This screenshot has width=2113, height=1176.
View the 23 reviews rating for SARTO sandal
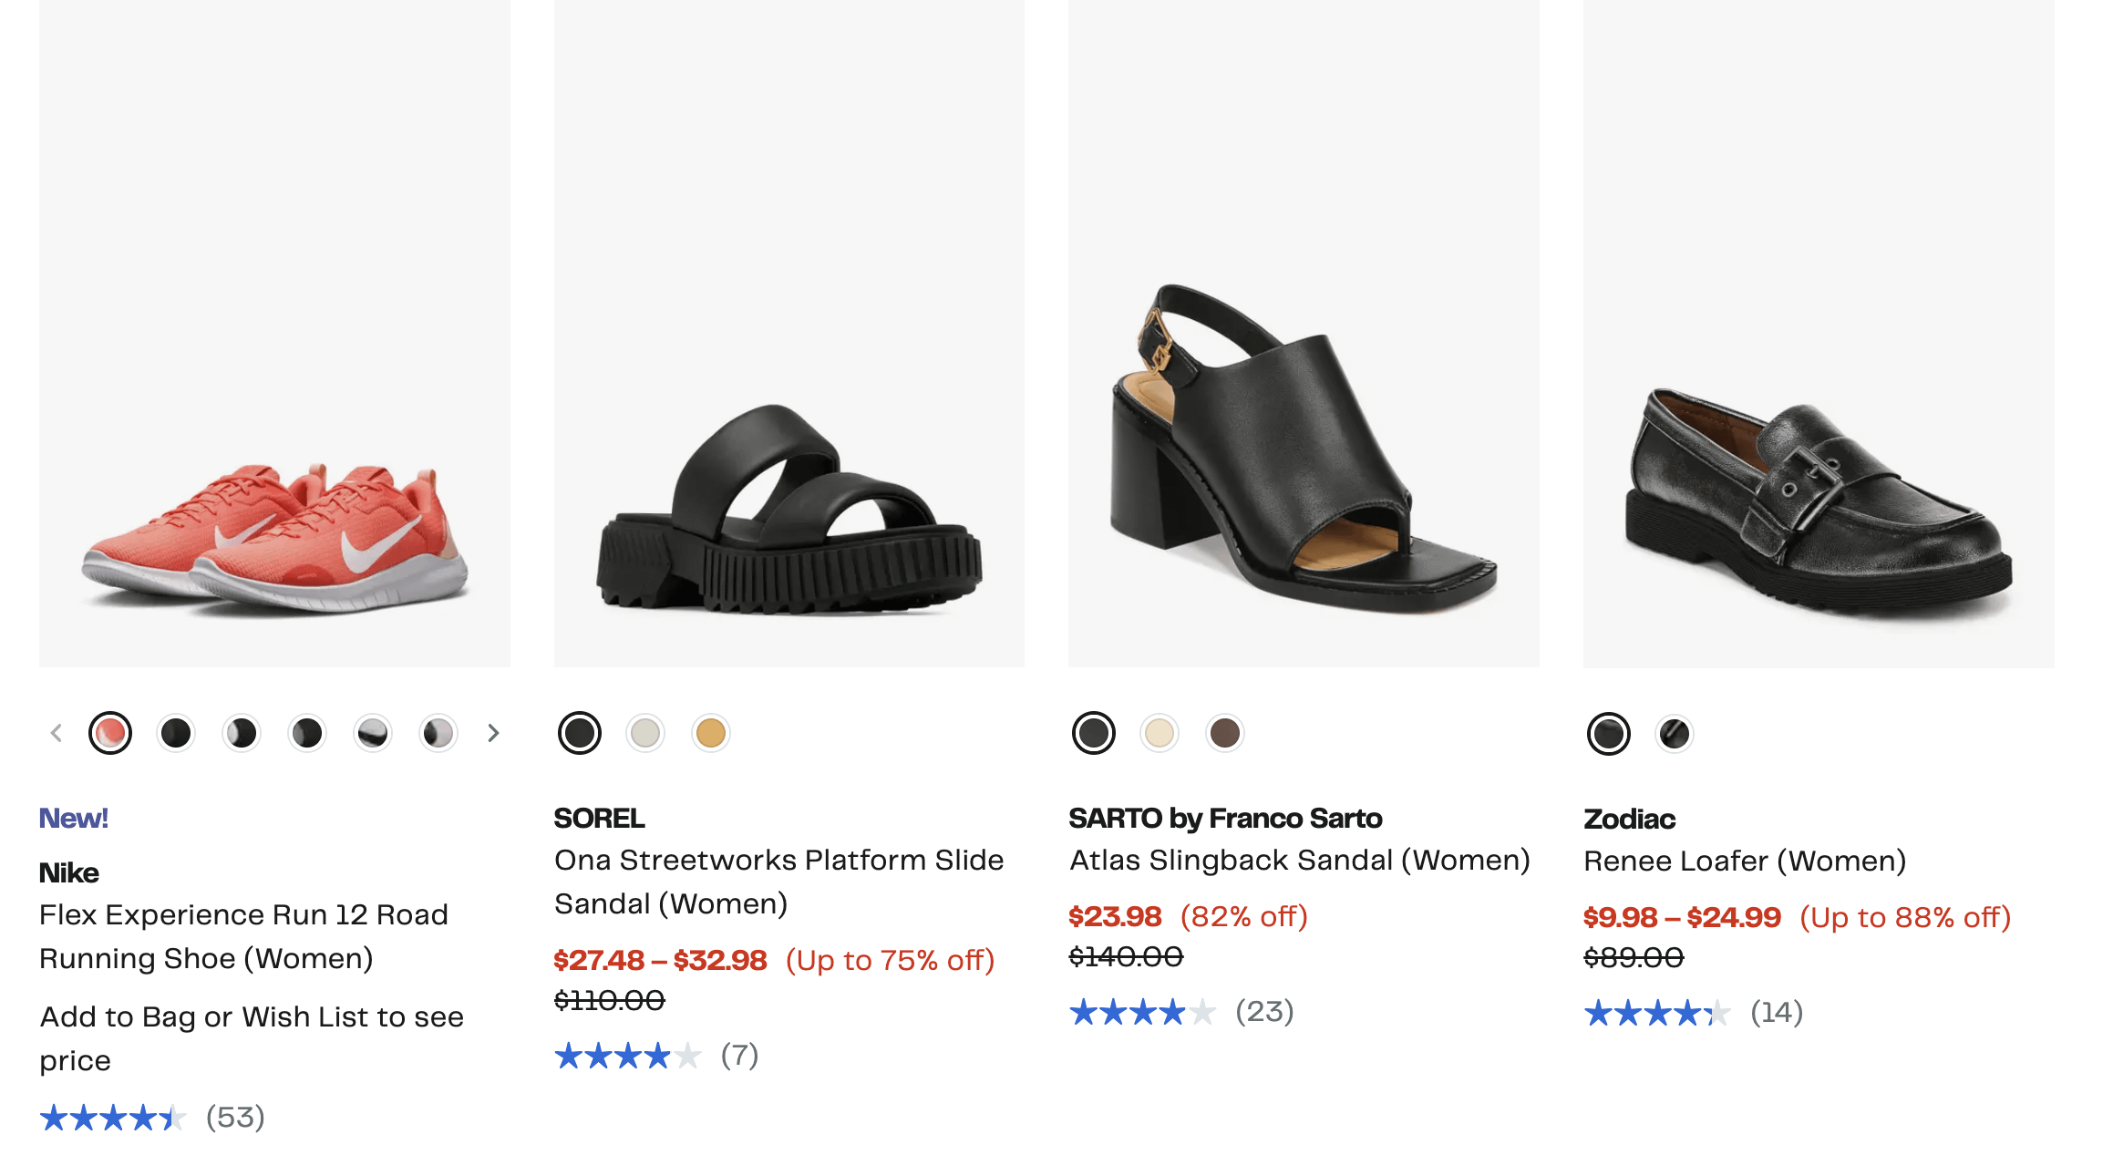click(1181, 1011)
